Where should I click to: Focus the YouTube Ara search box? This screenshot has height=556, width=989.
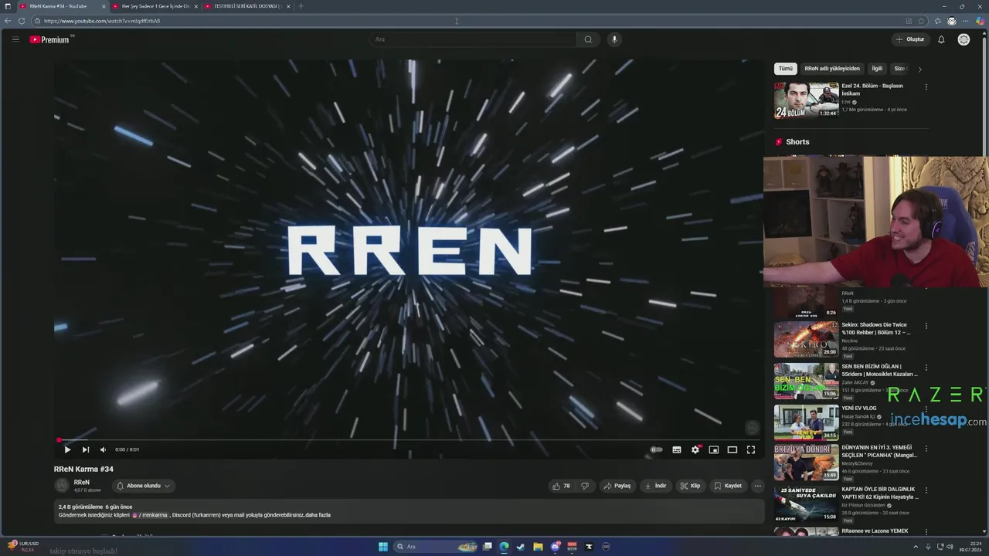(473, 39)
